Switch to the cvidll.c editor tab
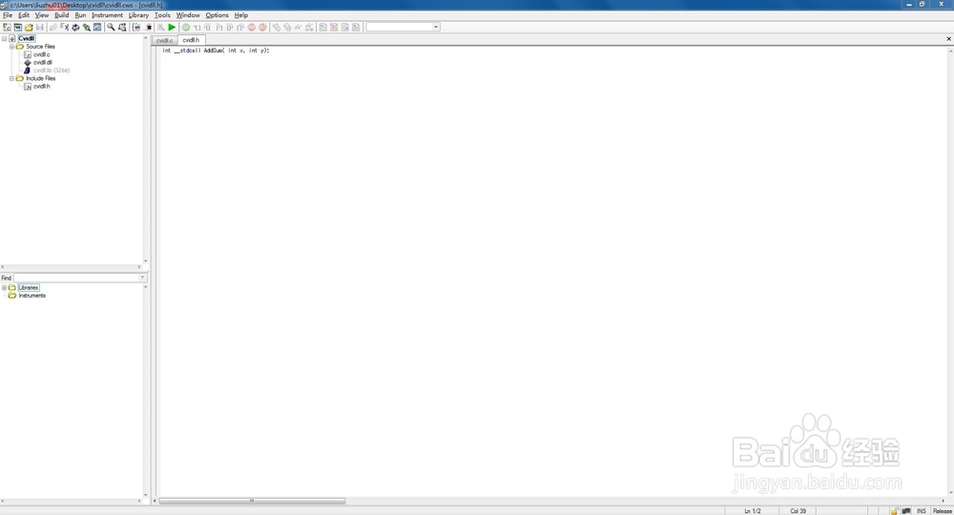 coord(165,40)
